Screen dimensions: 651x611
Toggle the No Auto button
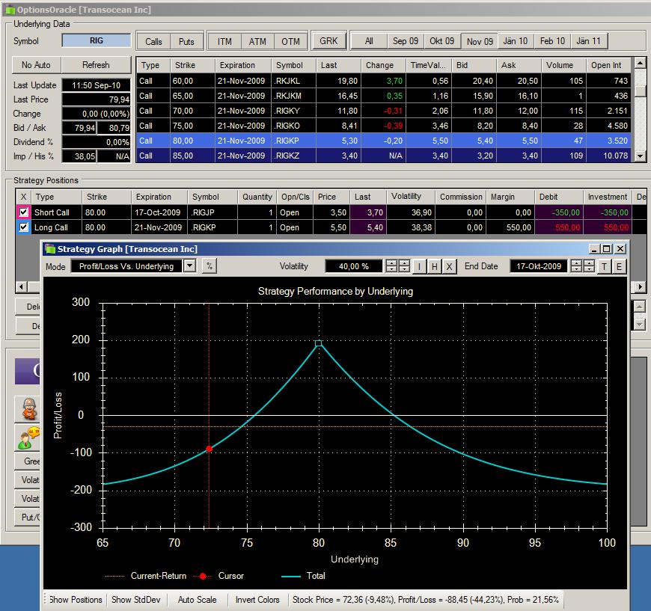tap(36, 65)
